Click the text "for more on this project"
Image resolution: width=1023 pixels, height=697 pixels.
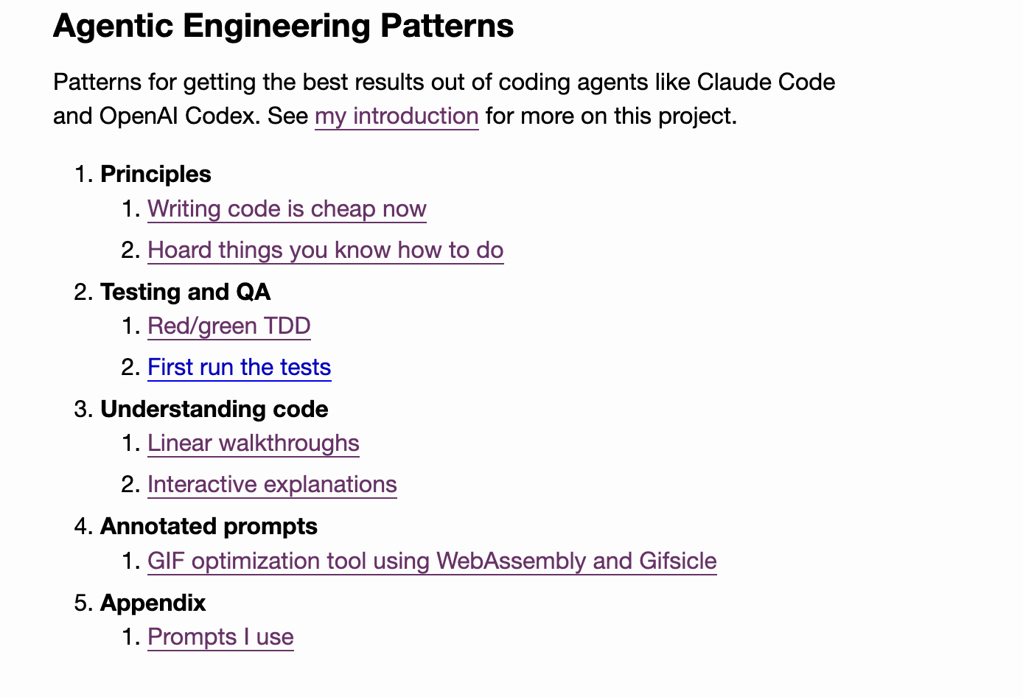[x=609, y=116]
